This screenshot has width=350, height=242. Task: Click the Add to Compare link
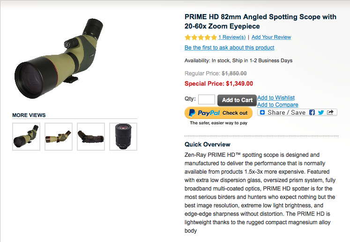click(277, 105)
